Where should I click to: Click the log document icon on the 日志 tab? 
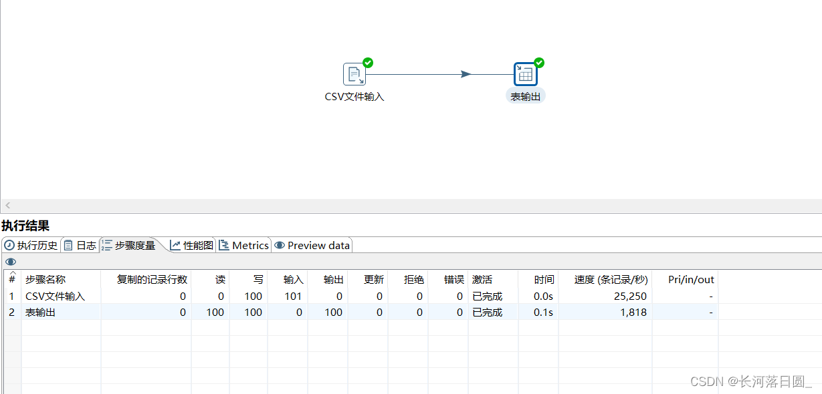click(x=68, y=245)
